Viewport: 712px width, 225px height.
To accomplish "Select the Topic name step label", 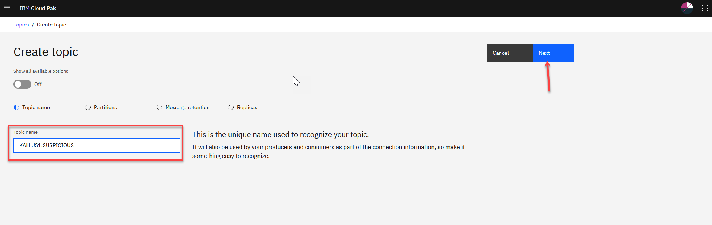I will [36, 107].
